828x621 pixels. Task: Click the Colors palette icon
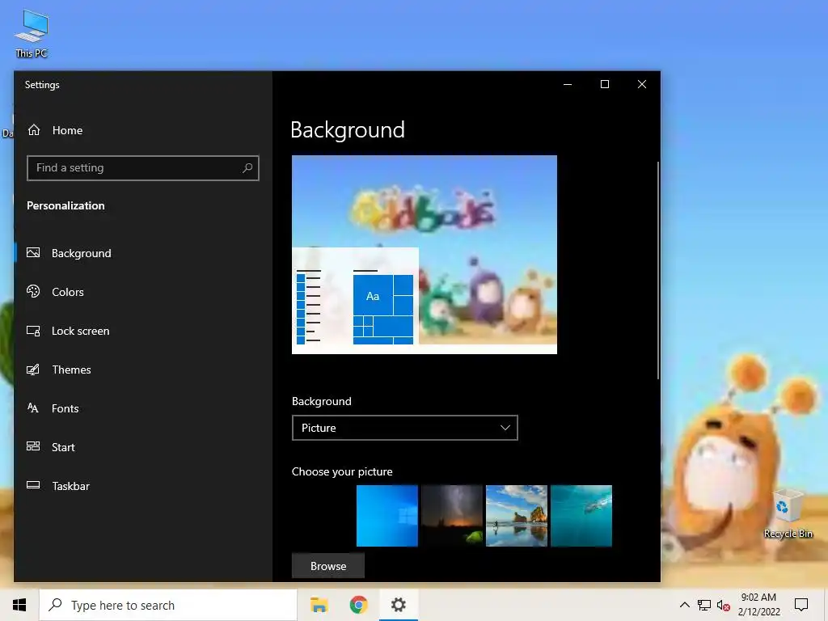[x=33, y=291]
